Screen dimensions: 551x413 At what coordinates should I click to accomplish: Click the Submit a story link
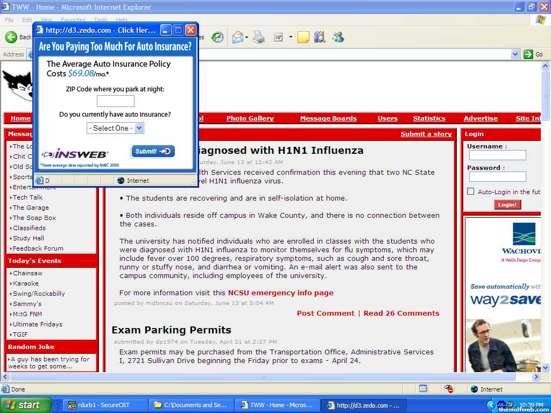426,134
